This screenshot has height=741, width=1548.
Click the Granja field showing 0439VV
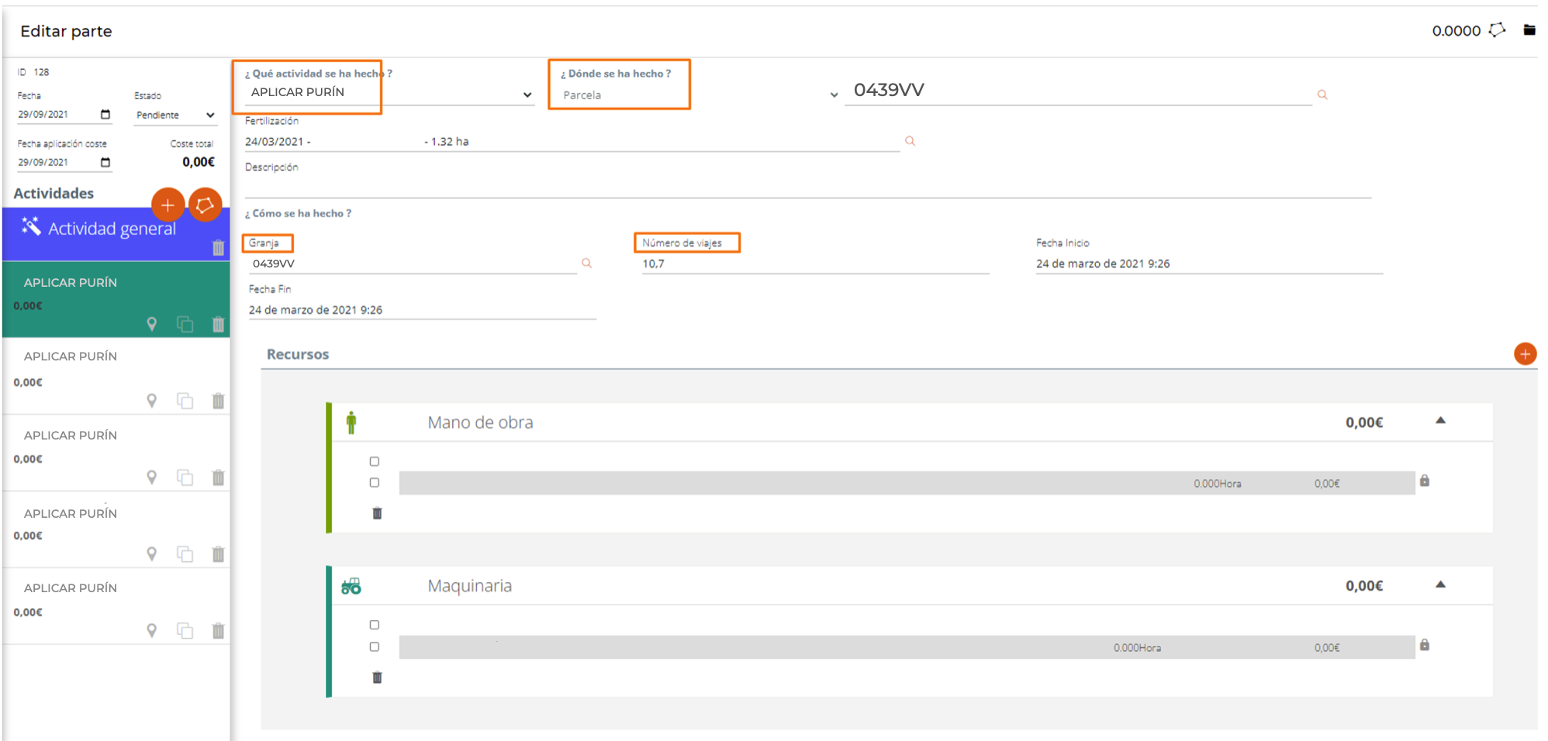click(413, 264)
